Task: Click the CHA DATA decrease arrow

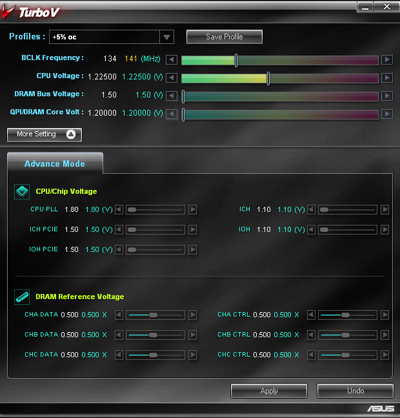Action: pyautogui.click(x=119, y=315)
